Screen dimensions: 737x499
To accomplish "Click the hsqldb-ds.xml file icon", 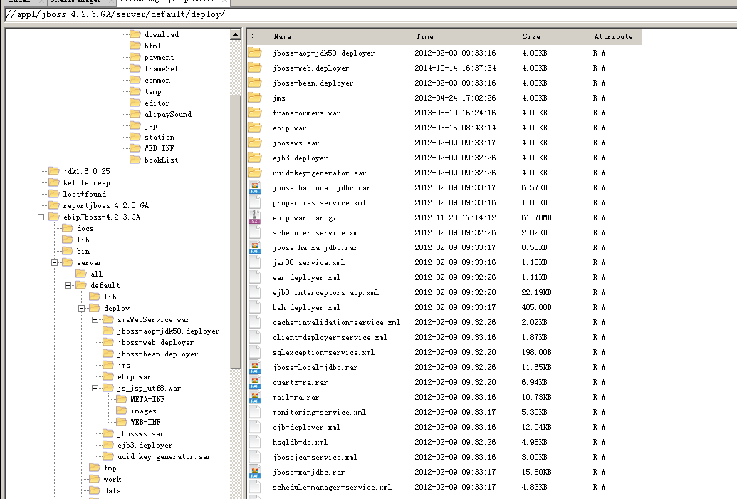I will pyautogui.click(x=255, y=442).
